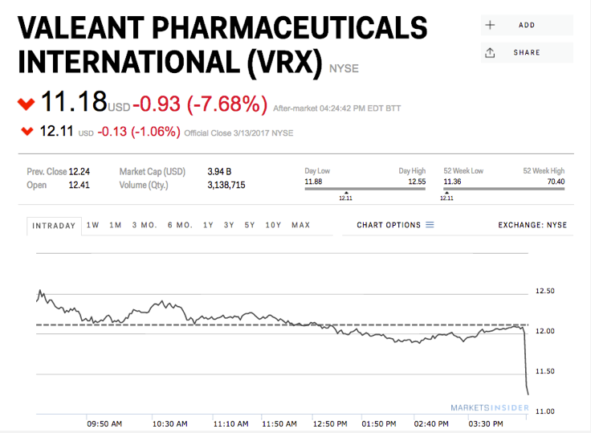The height and width of the screenshot is (433, 591).
Task: Click the Day Low/High range bar marker
Action: click(x=345, y=192)
